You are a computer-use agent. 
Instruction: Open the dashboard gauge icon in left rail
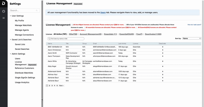click(4, 11)
